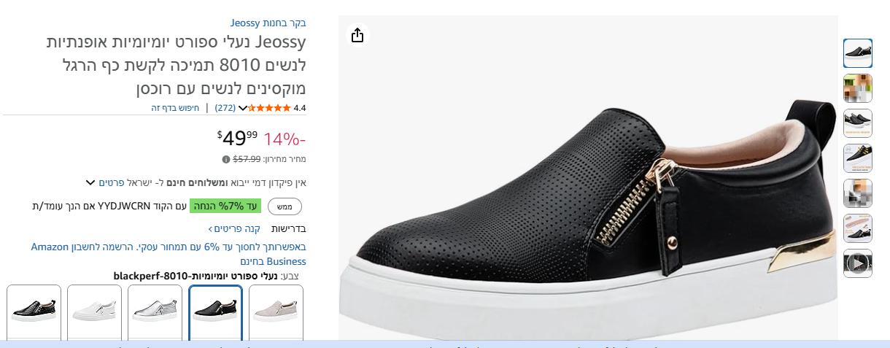Select the leftmost black shoe color swatch
The width and height of the screenshot is (890, 348).
[x=34, y=312]
